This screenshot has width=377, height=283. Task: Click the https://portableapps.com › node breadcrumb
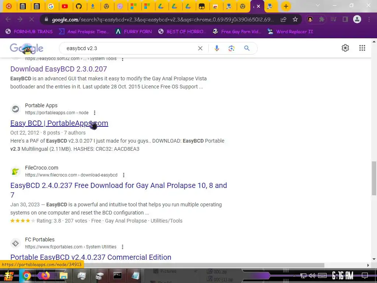pyautogui.click(x=57, y=113)
